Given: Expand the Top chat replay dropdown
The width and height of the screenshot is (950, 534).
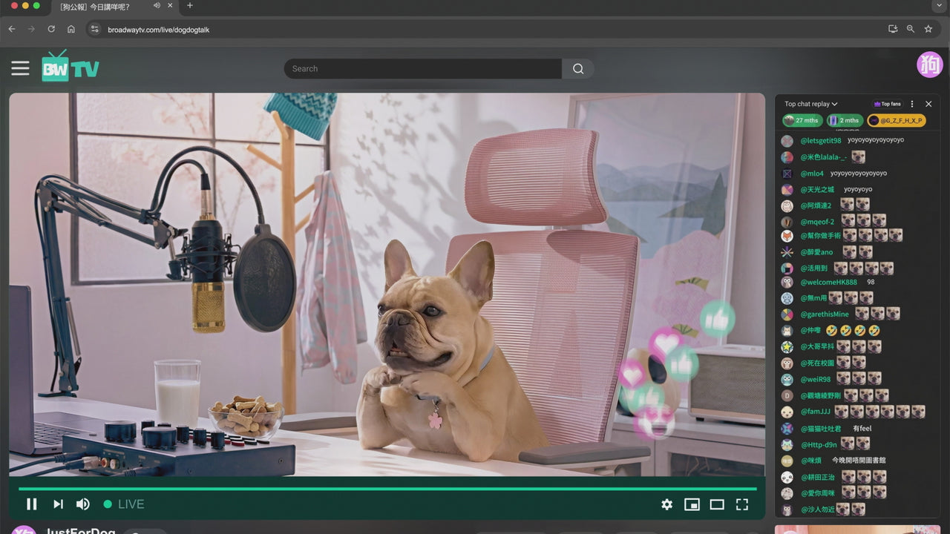Looking at the screenshot, I should 811,104.
